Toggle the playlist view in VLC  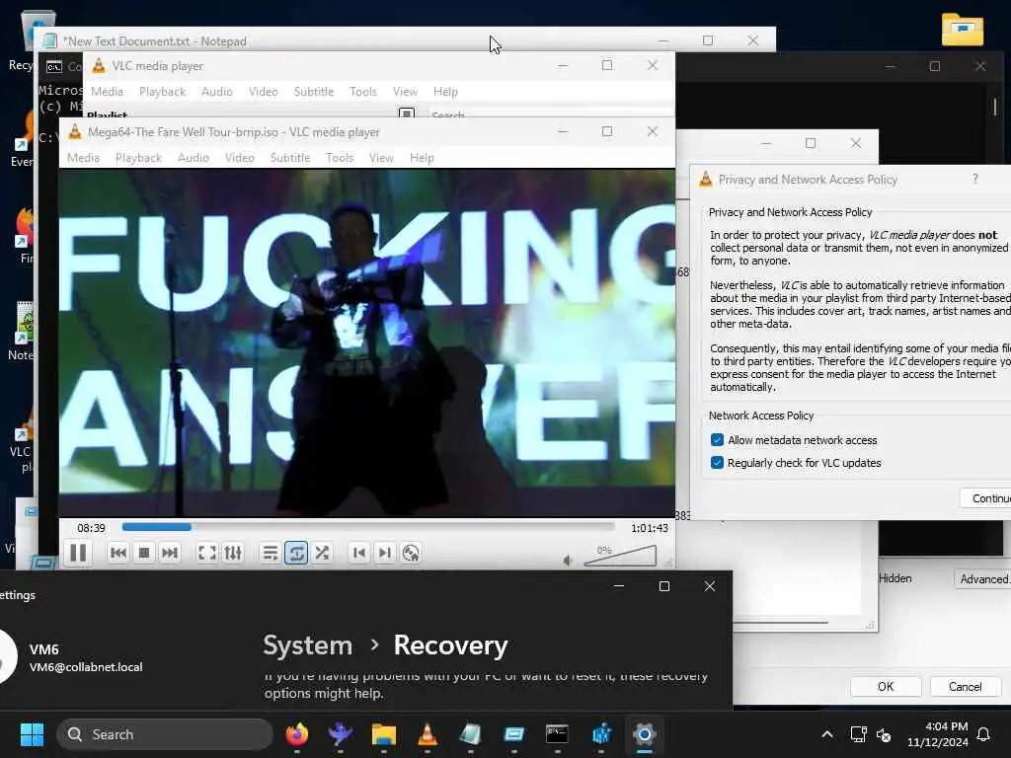pos(271,553)
